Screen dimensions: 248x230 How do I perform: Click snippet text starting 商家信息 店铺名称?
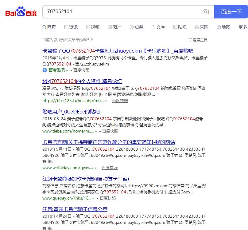[124, 189]
